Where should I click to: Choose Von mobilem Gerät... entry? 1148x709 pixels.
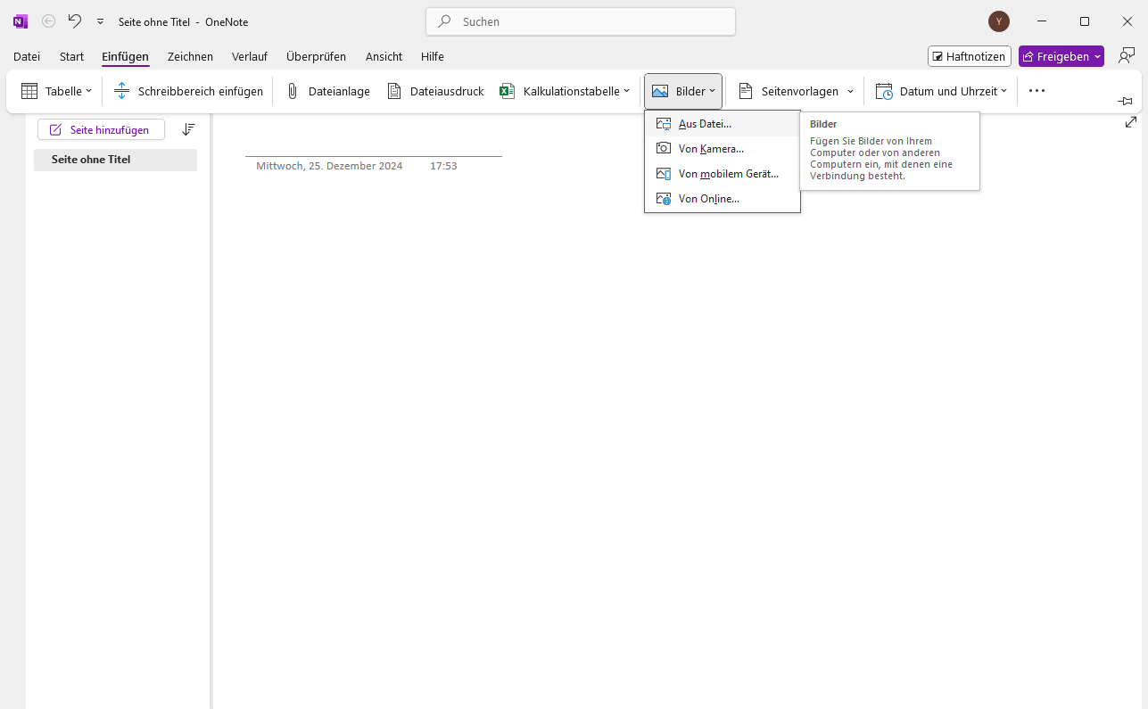tap(723, 174)
